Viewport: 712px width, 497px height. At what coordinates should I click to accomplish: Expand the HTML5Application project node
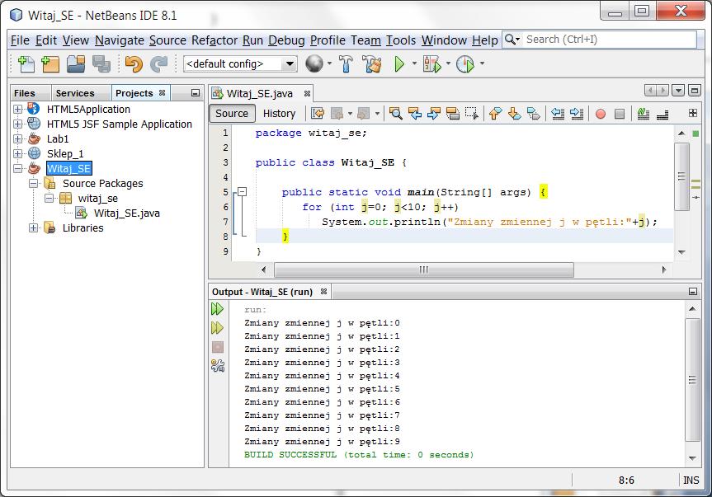17,110
